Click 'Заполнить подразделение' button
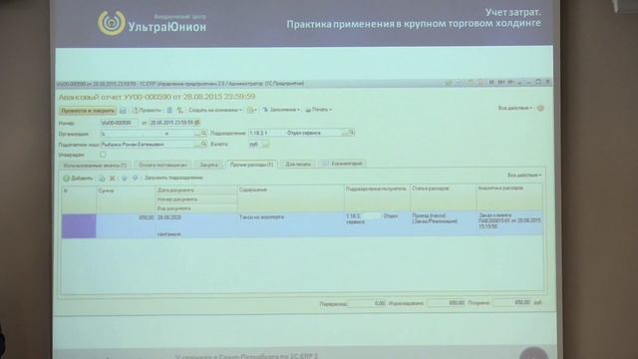The image size is (638, 359). 173,178
